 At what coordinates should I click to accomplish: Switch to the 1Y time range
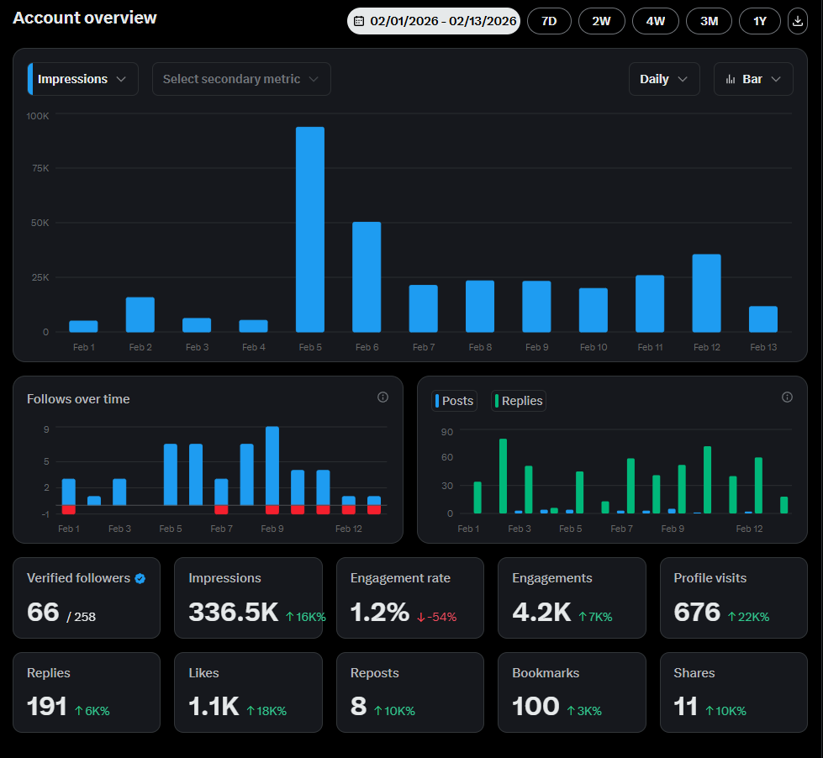click(x=760, y=21)
